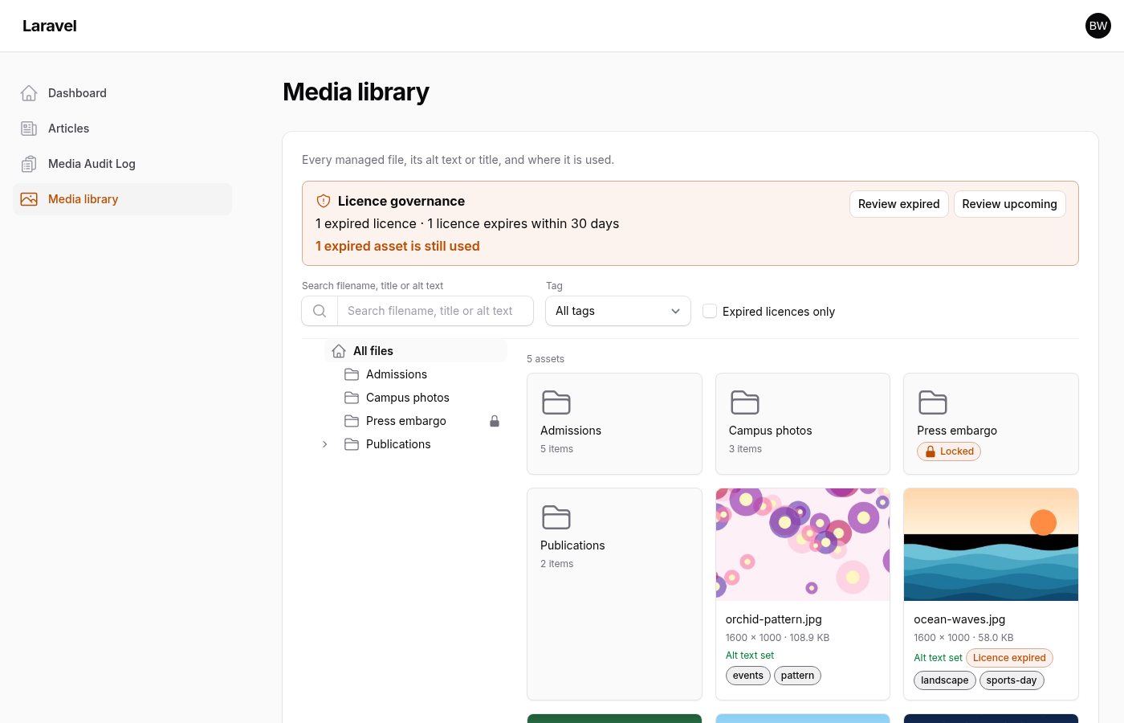Enable the Expired licences only checkbox
Viewport: 1124px width, 723px height.
point(710,311)
